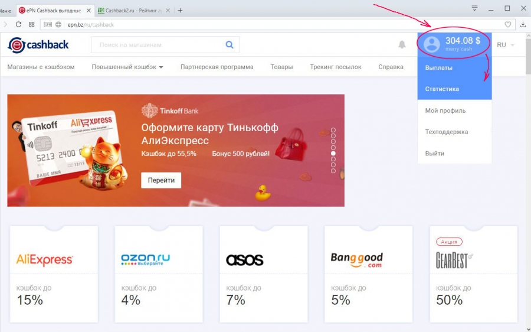Select the second banner slide dot
The image size is (531, 332).
click(333, 136)
